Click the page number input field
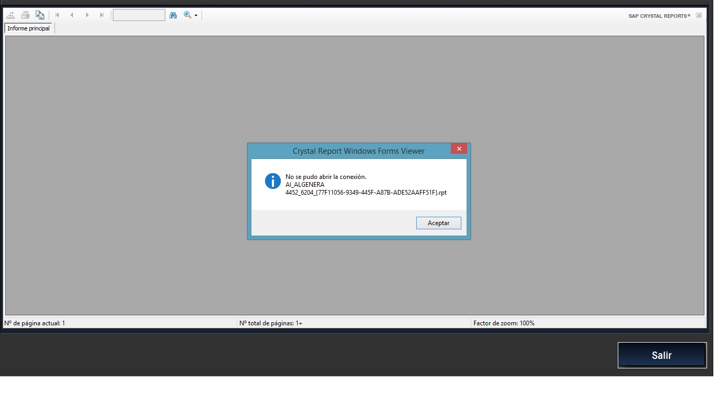The image size is (717, 403). point(139,15)
